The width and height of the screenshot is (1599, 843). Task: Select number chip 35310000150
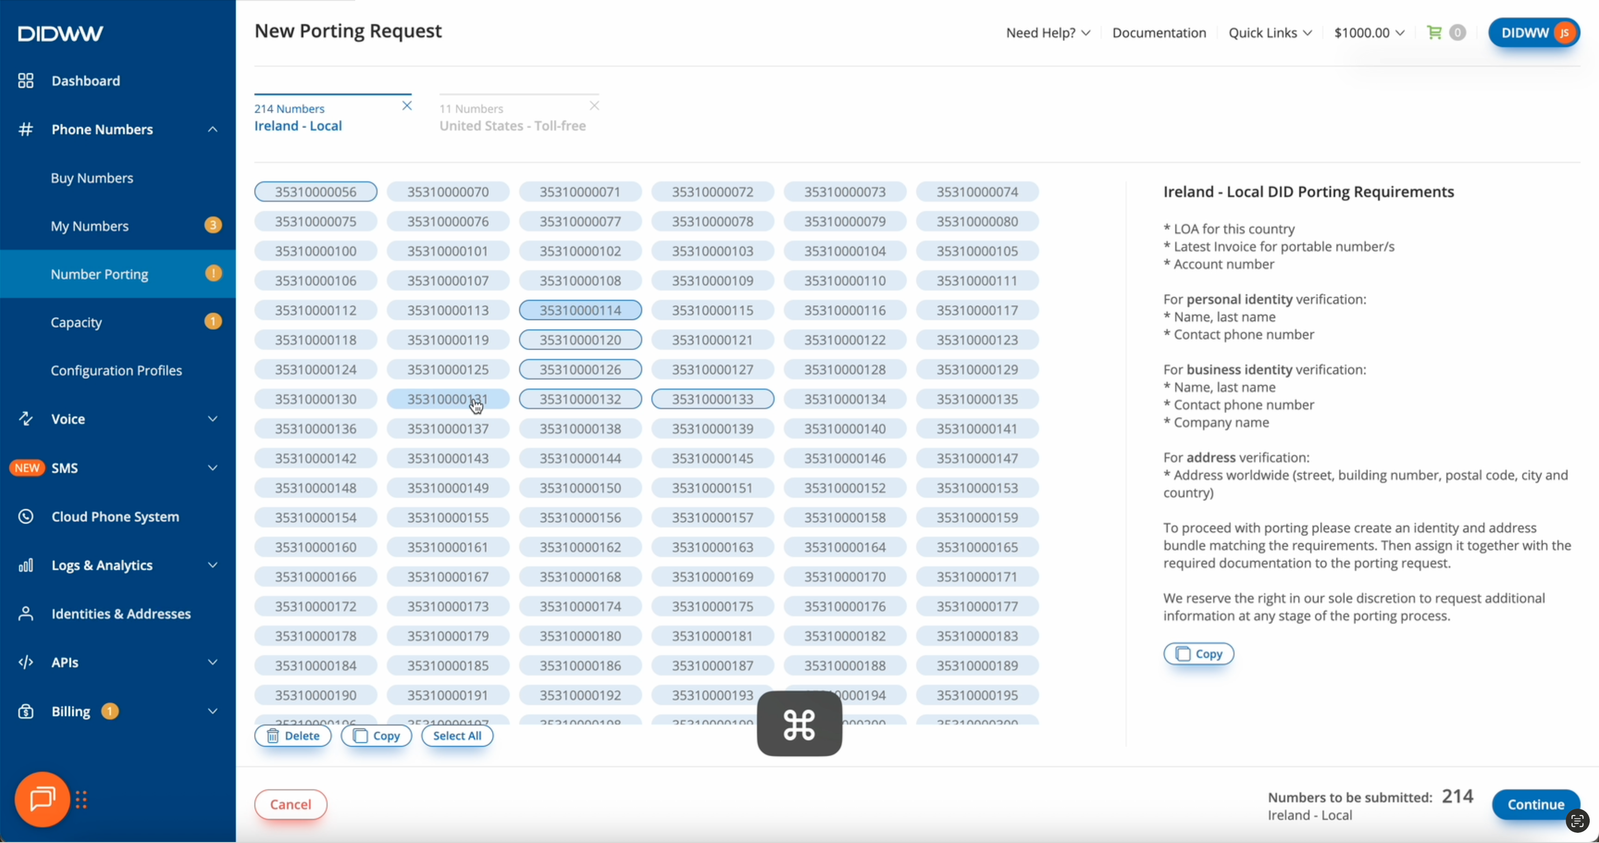(580, 488)
